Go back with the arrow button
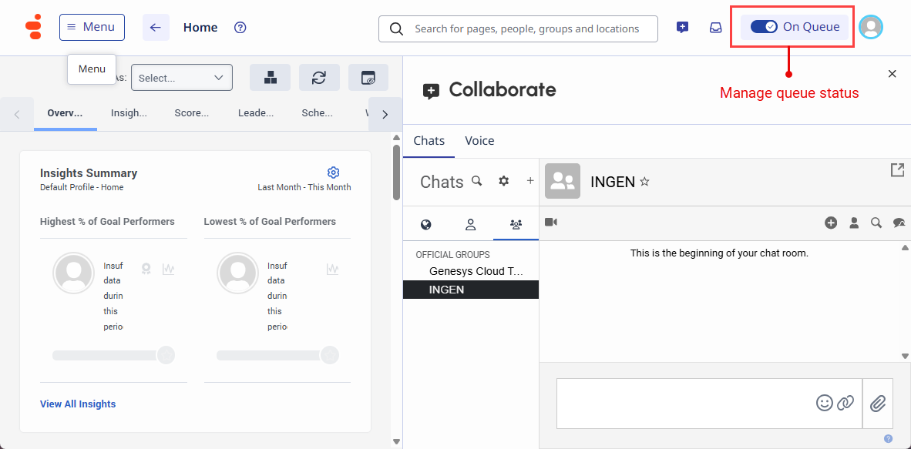This screenshot has height=449, width=911. 156,28
